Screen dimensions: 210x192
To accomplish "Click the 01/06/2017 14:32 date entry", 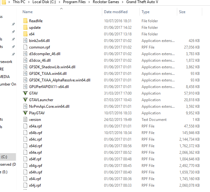I will click(118, 27).
